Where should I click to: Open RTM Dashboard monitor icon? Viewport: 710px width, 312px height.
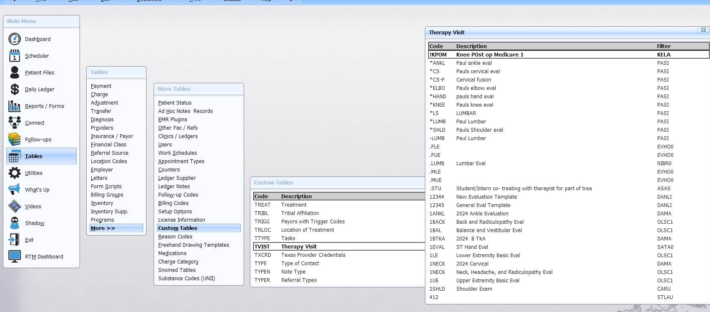(x=15, y=256)
